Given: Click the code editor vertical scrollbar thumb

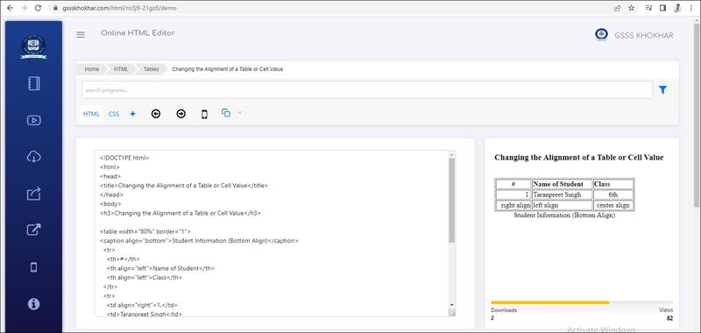Looking at the screenshot, I should [x=451, y=201].
